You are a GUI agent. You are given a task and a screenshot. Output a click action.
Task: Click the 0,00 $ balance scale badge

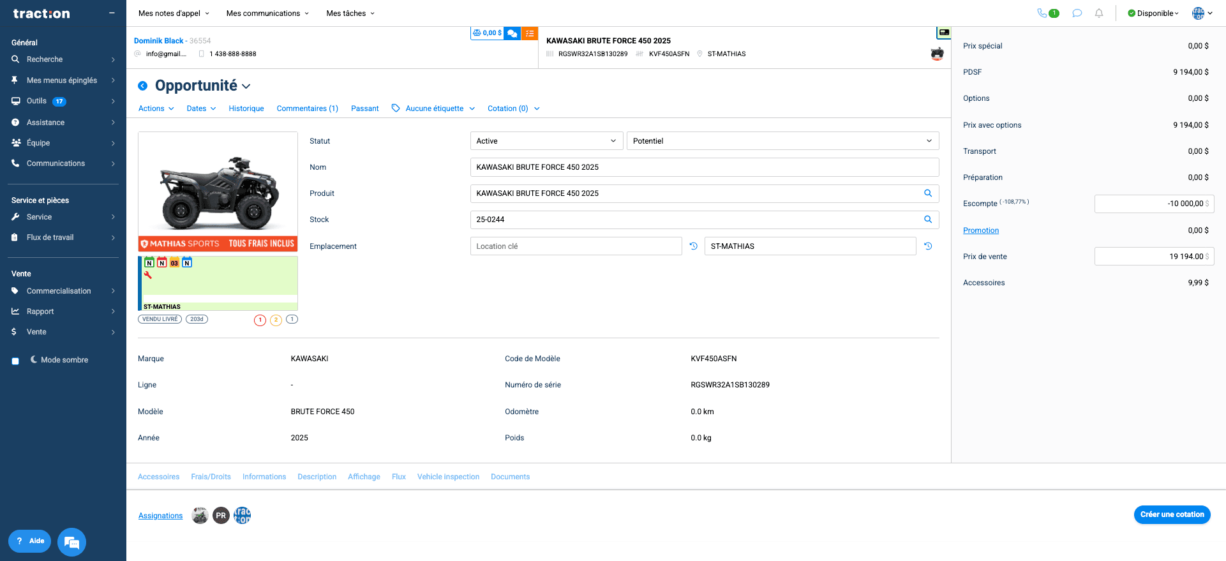click(x=488, y=33)
